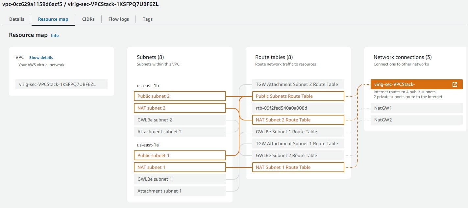Select the NAT Subnet 2 Route Table
Viewport: 468px width, 208px height.
pos(298,119)
